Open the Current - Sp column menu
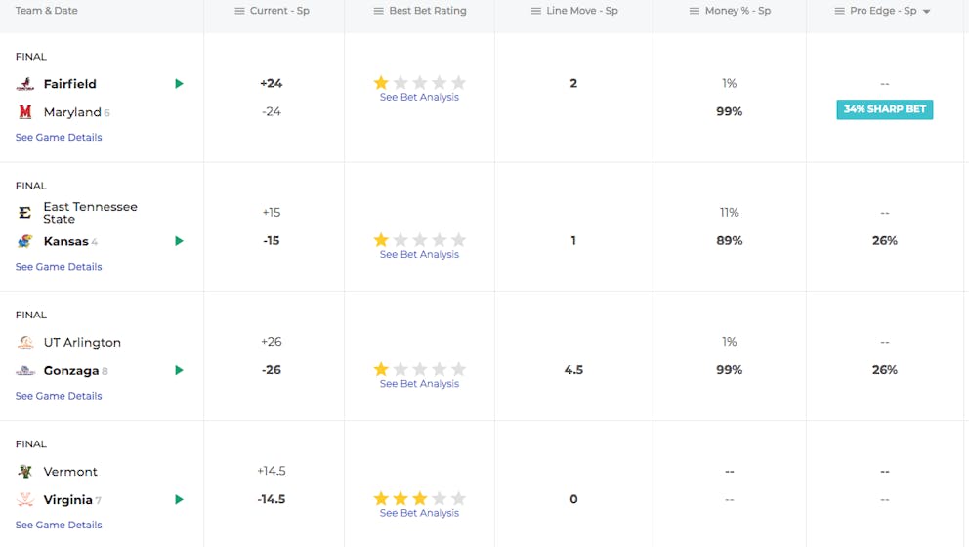Screen dimensions: 969x547 click(x=239, y=11)
